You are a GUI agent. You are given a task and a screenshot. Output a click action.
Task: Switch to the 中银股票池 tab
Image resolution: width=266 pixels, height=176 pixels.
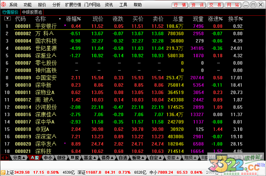point(32,12)
